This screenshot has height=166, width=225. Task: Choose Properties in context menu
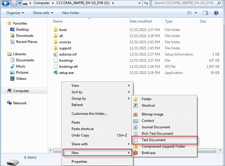click(x=97, y=162)
